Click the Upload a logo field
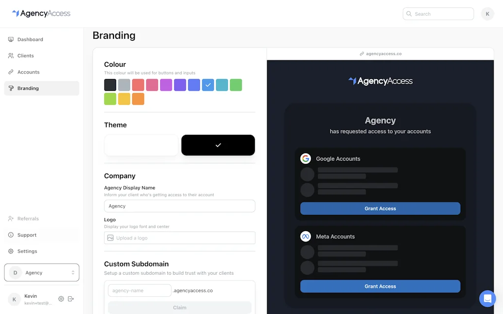 (179, 237)
